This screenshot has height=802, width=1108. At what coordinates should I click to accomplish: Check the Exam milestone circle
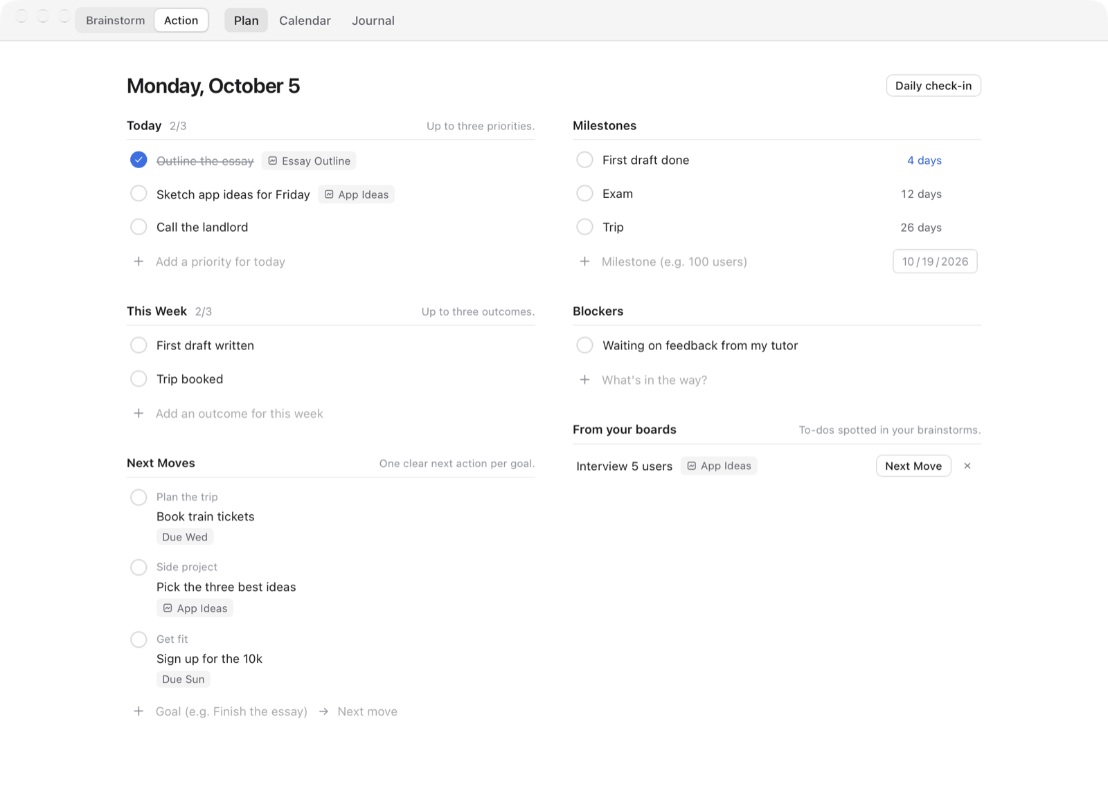click(x=584, y=194)
